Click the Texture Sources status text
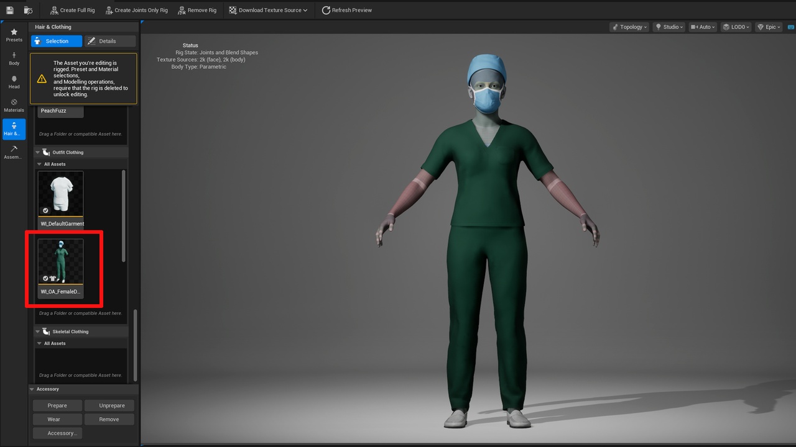 (x=201, y=60)
